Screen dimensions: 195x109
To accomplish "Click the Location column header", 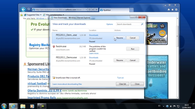I will coord(93,30).
